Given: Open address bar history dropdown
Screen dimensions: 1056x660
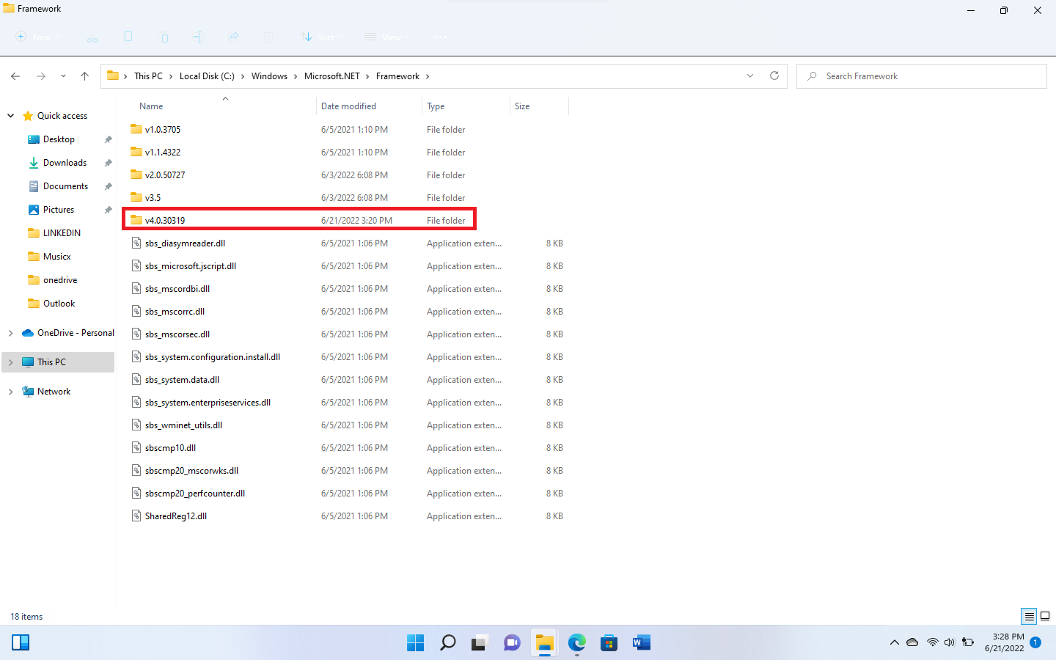Looking at the screenshot, I should 750,76.
